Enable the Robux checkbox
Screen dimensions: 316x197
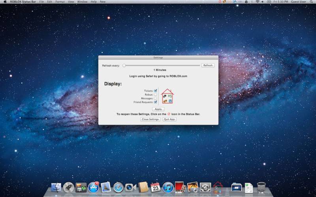[155, 95]
